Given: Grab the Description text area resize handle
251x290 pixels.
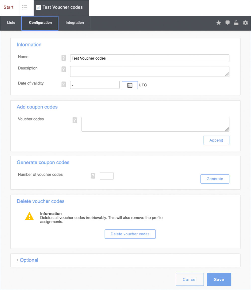Looking at the screenshot, I should click(x=227, y=75).
